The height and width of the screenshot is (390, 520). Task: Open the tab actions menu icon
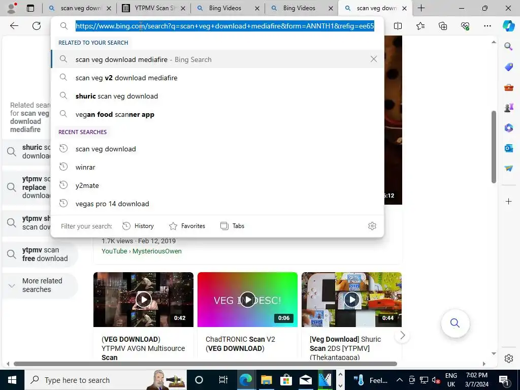pos(30,8)
